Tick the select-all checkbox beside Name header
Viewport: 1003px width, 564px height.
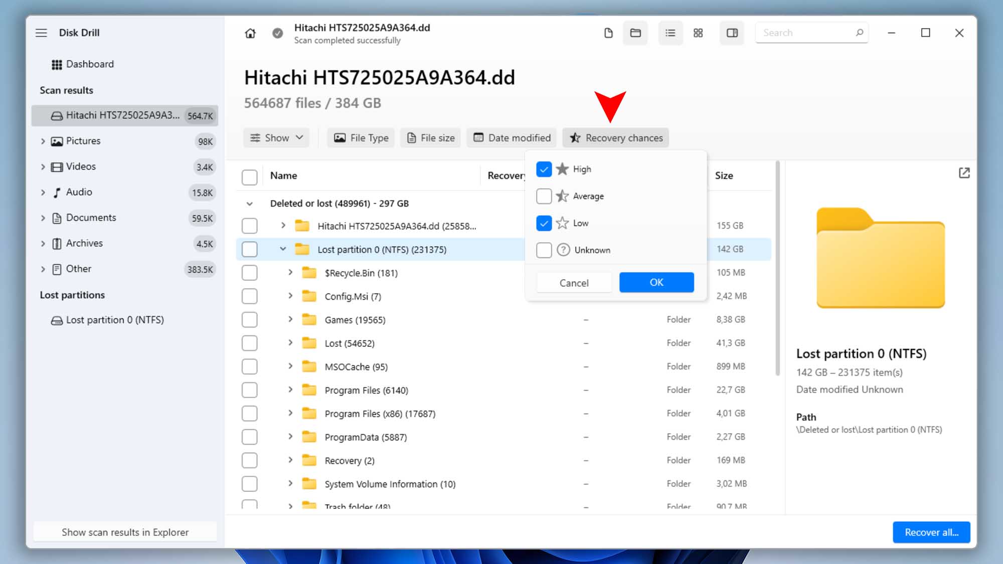pyautogui.click(x=249, y=176)
